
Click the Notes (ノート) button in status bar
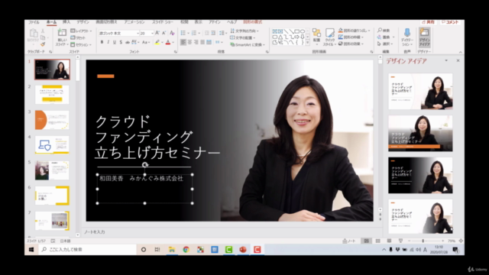349,241
